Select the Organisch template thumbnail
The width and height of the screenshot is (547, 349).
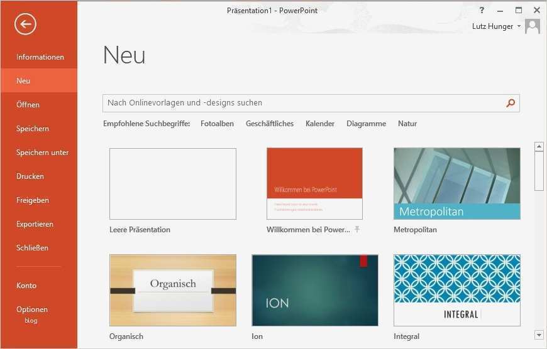[173, 290]
